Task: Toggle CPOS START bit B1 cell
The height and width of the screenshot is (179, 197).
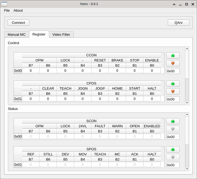Action: click(x=134, y=99)
